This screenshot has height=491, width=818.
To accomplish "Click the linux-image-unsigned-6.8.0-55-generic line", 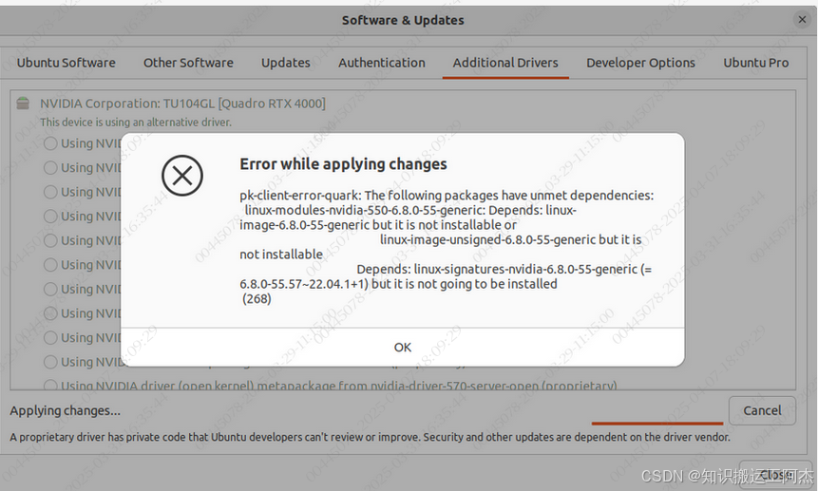I will point(511,239).
